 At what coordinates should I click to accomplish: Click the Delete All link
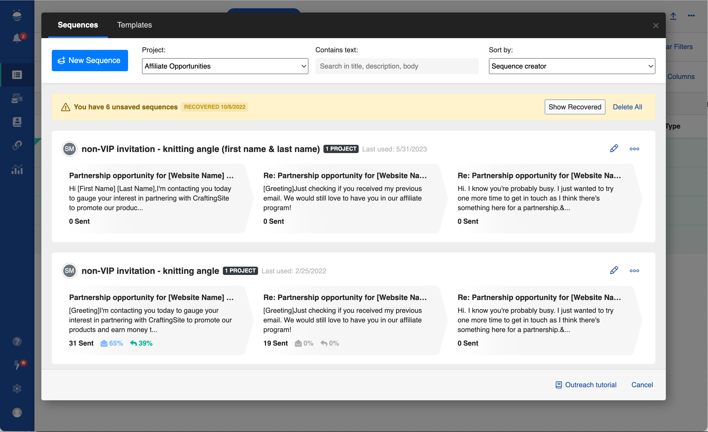[x=627, y=107]
